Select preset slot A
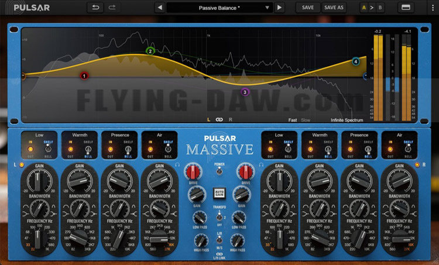 (364, 8)
